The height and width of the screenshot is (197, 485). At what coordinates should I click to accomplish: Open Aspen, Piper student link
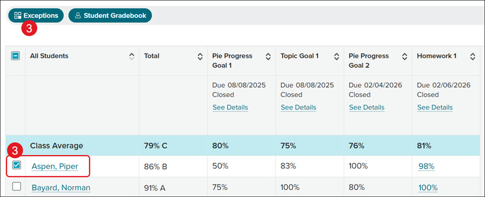[55, 166]
